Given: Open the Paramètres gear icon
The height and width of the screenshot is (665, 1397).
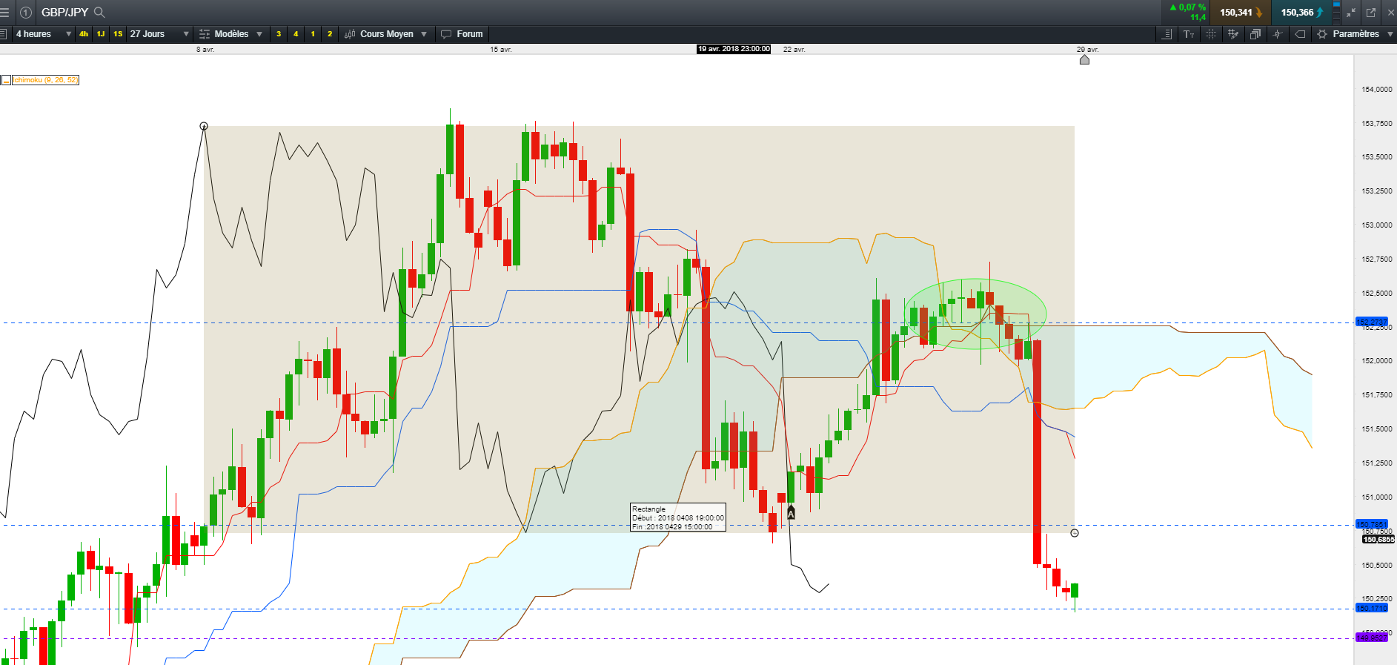Looking at the screenshot, I should coord(1322,34).
